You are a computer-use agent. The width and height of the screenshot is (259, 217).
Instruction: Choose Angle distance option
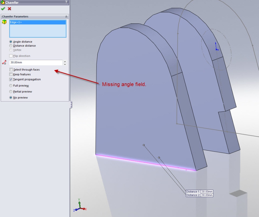(x=11, y=42)
